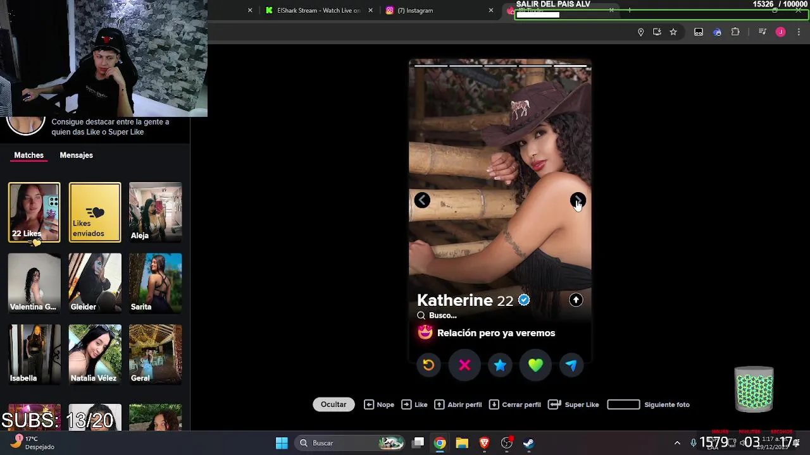Open the 22 Likes tile
Screen dimensions: 810x455
(34, 212)
